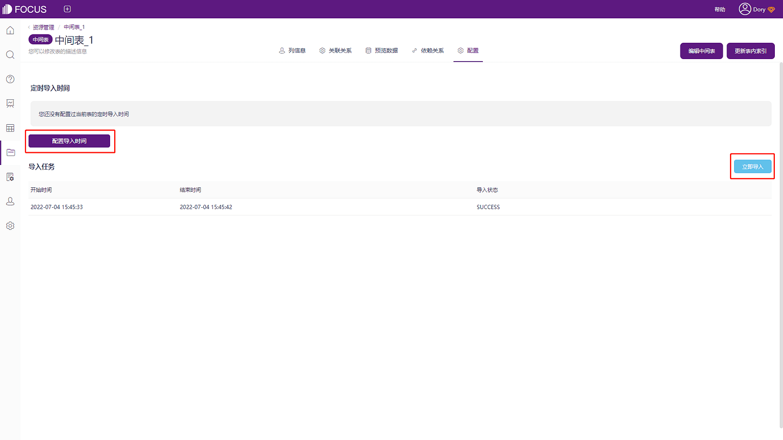783x440 pixels.
Task: Click the 结束时间 column header
Action: [x=190, y=190]
